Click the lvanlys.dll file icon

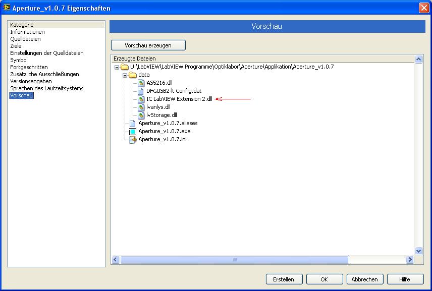tap(141, 107)
